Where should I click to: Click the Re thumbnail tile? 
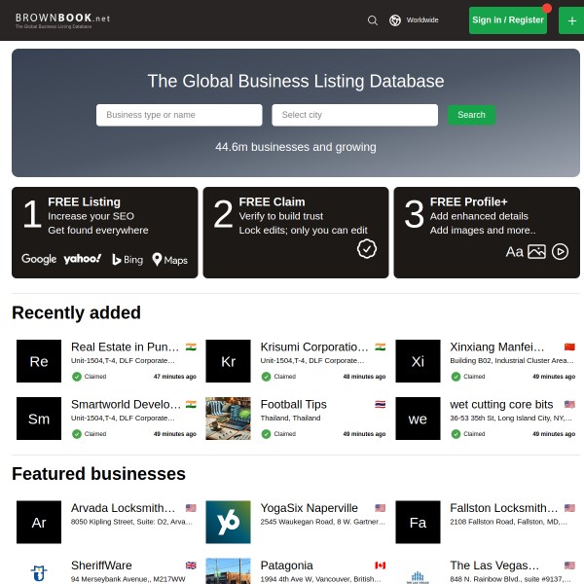(39, 361)
